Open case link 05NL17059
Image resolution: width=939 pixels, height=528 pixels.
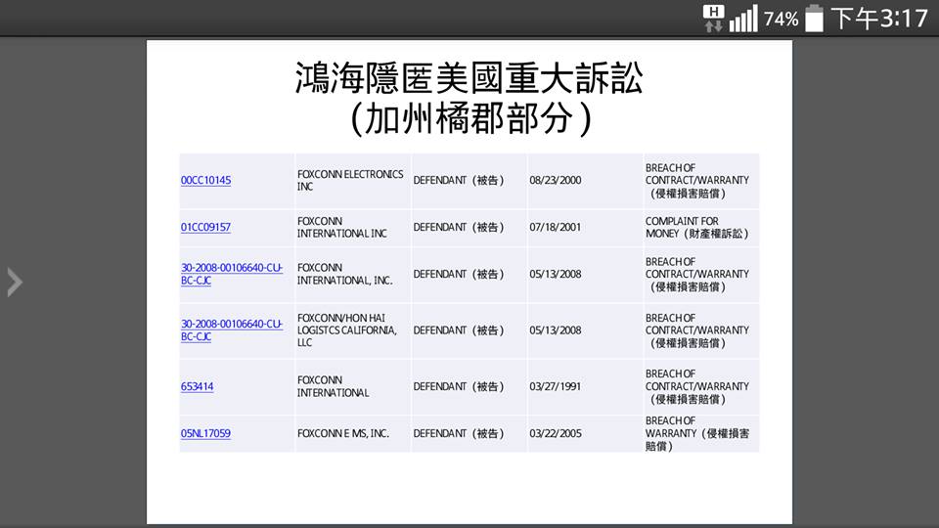(206, 433)
